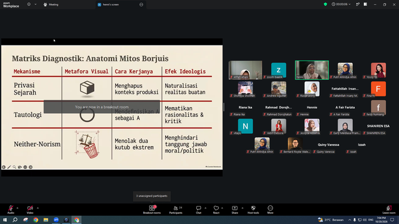This screenshot has height=224, width=399.
Task: Select henni's active speaker video tile
Action: (312, 70)
